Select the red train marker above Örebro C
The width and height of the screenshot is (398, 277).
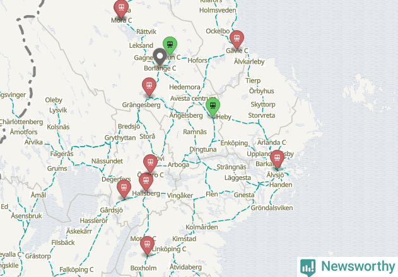click(150, 163)
